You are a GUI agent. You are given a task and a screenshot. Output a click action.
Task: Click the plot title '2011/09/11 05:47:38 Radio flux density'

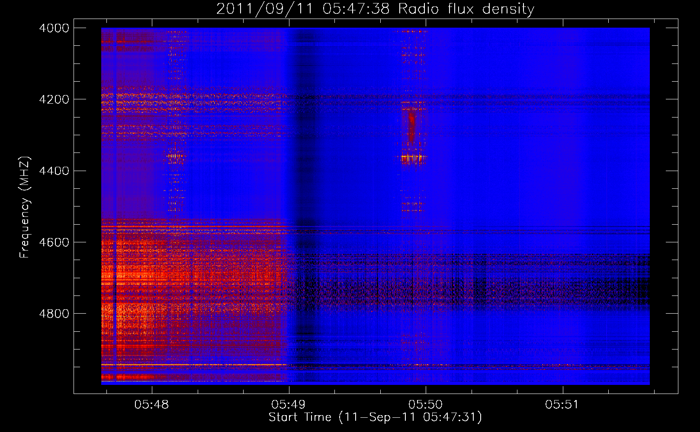375,9
